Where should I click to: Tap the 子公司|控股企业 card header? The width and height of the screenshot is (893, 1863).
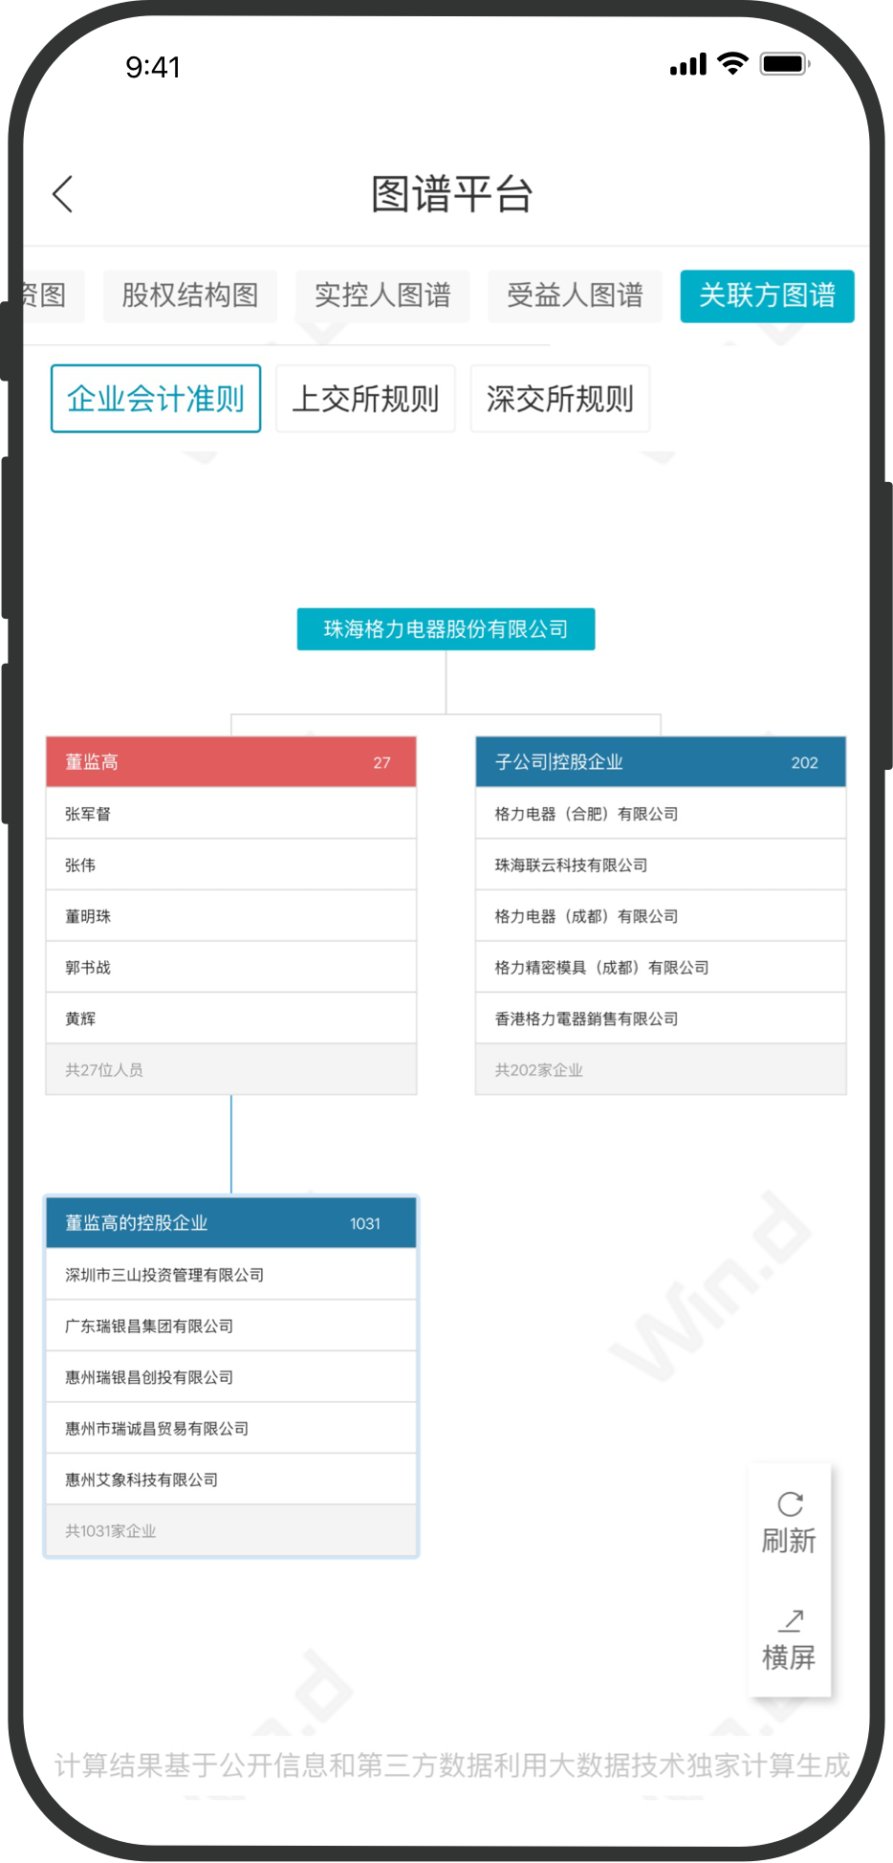661,762
